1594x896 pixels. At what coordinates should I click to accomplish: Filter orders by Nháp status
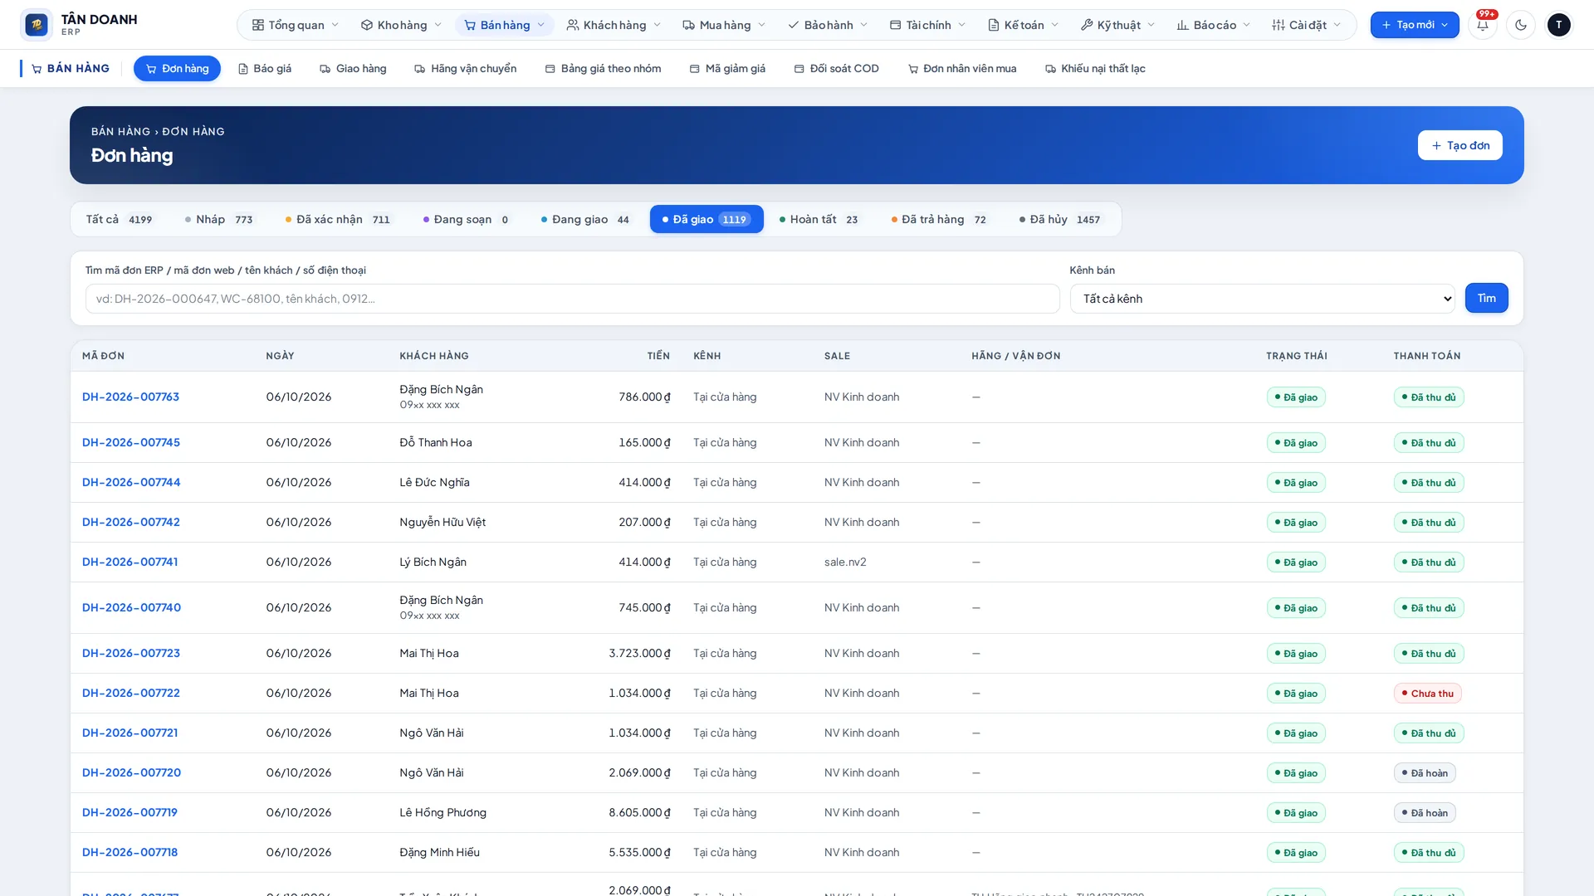point(220,219)
